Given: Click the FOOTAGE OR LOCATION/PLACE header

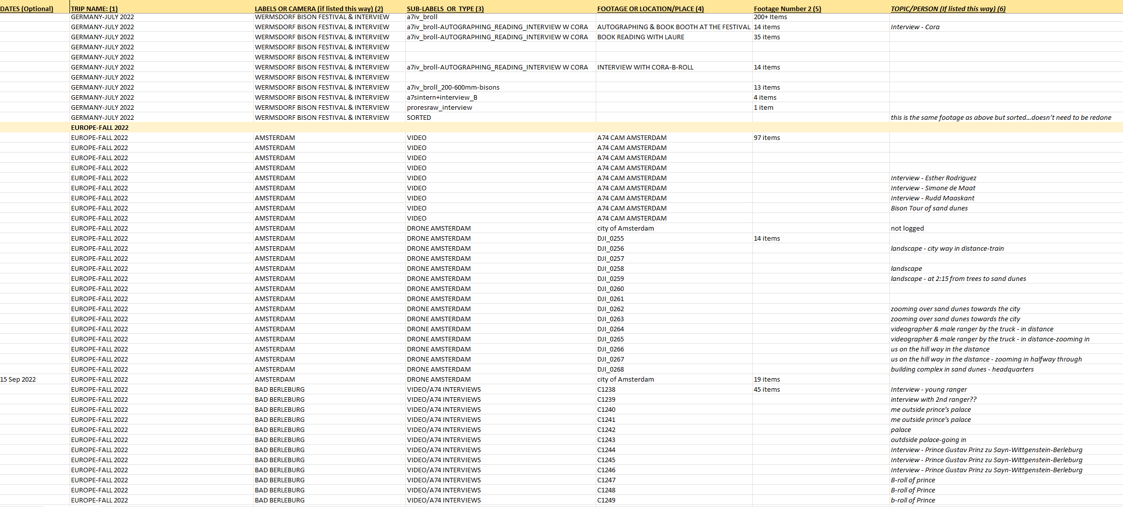Looking at the screenshot, I should click(x=650, y=9).
